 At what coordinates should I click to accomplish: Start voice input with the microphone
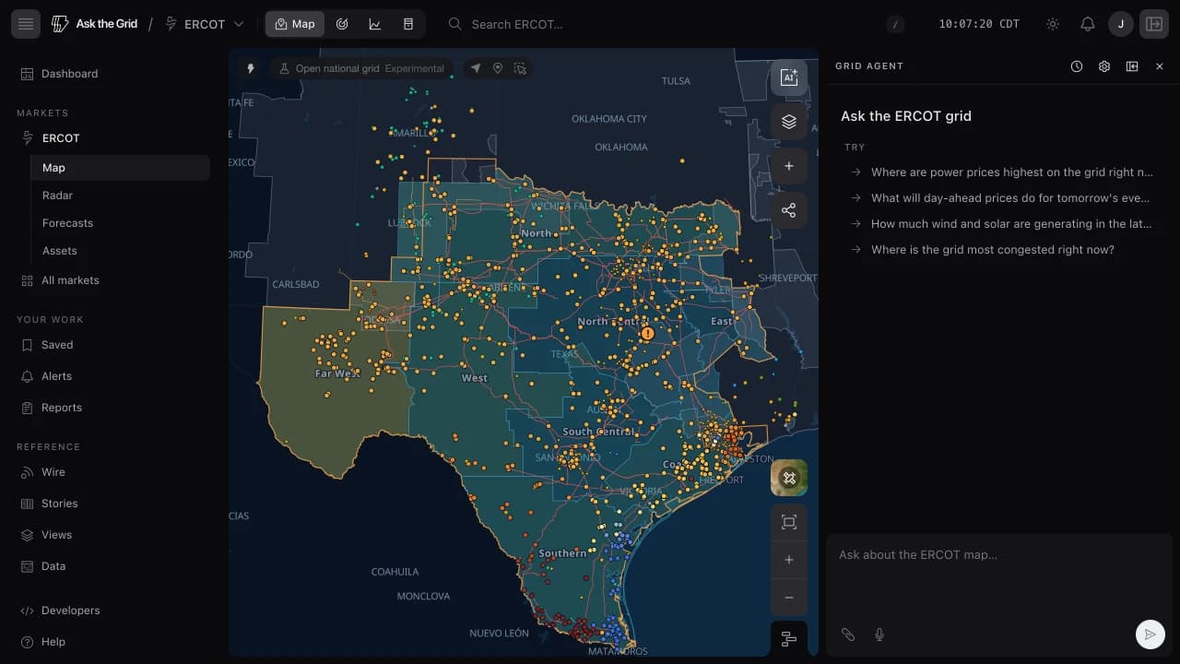(879, 634)
